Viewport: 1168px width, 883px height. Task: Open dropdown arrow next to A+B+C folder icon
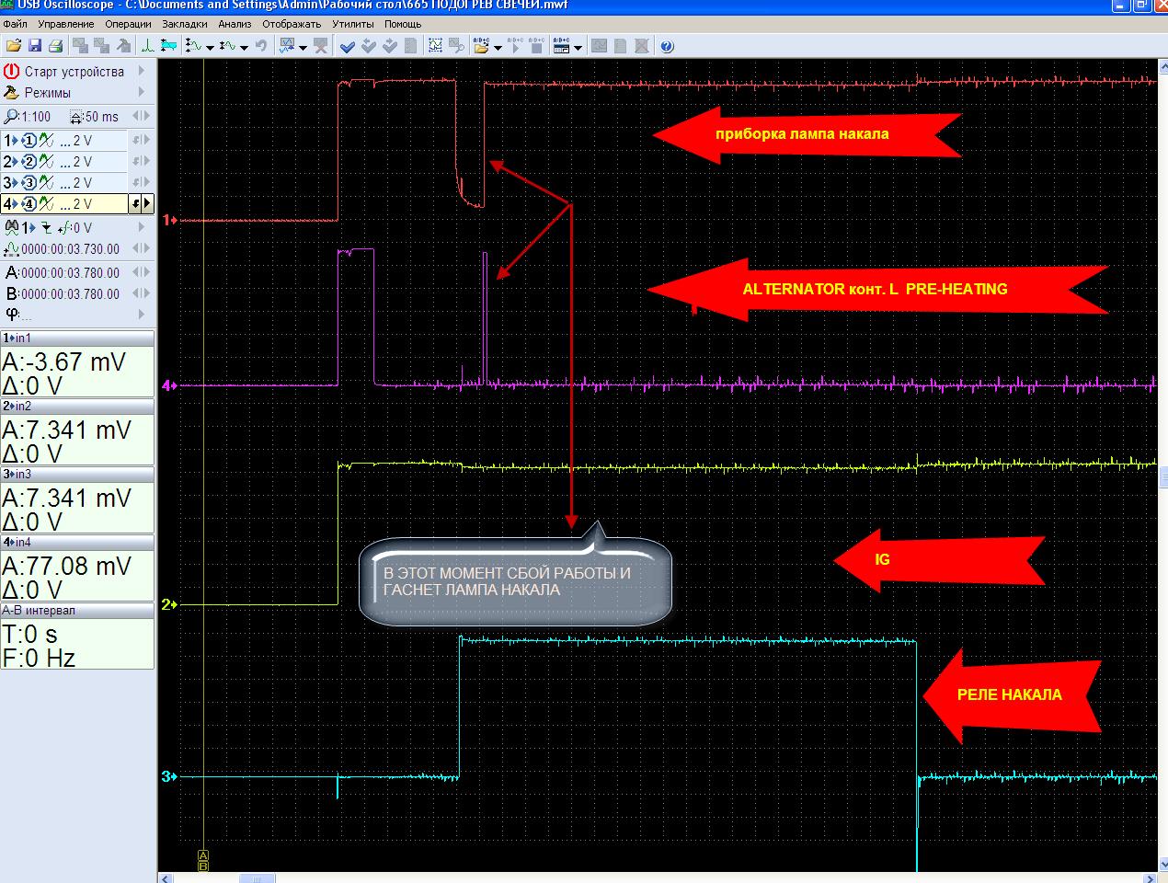(x=498, y=47)
